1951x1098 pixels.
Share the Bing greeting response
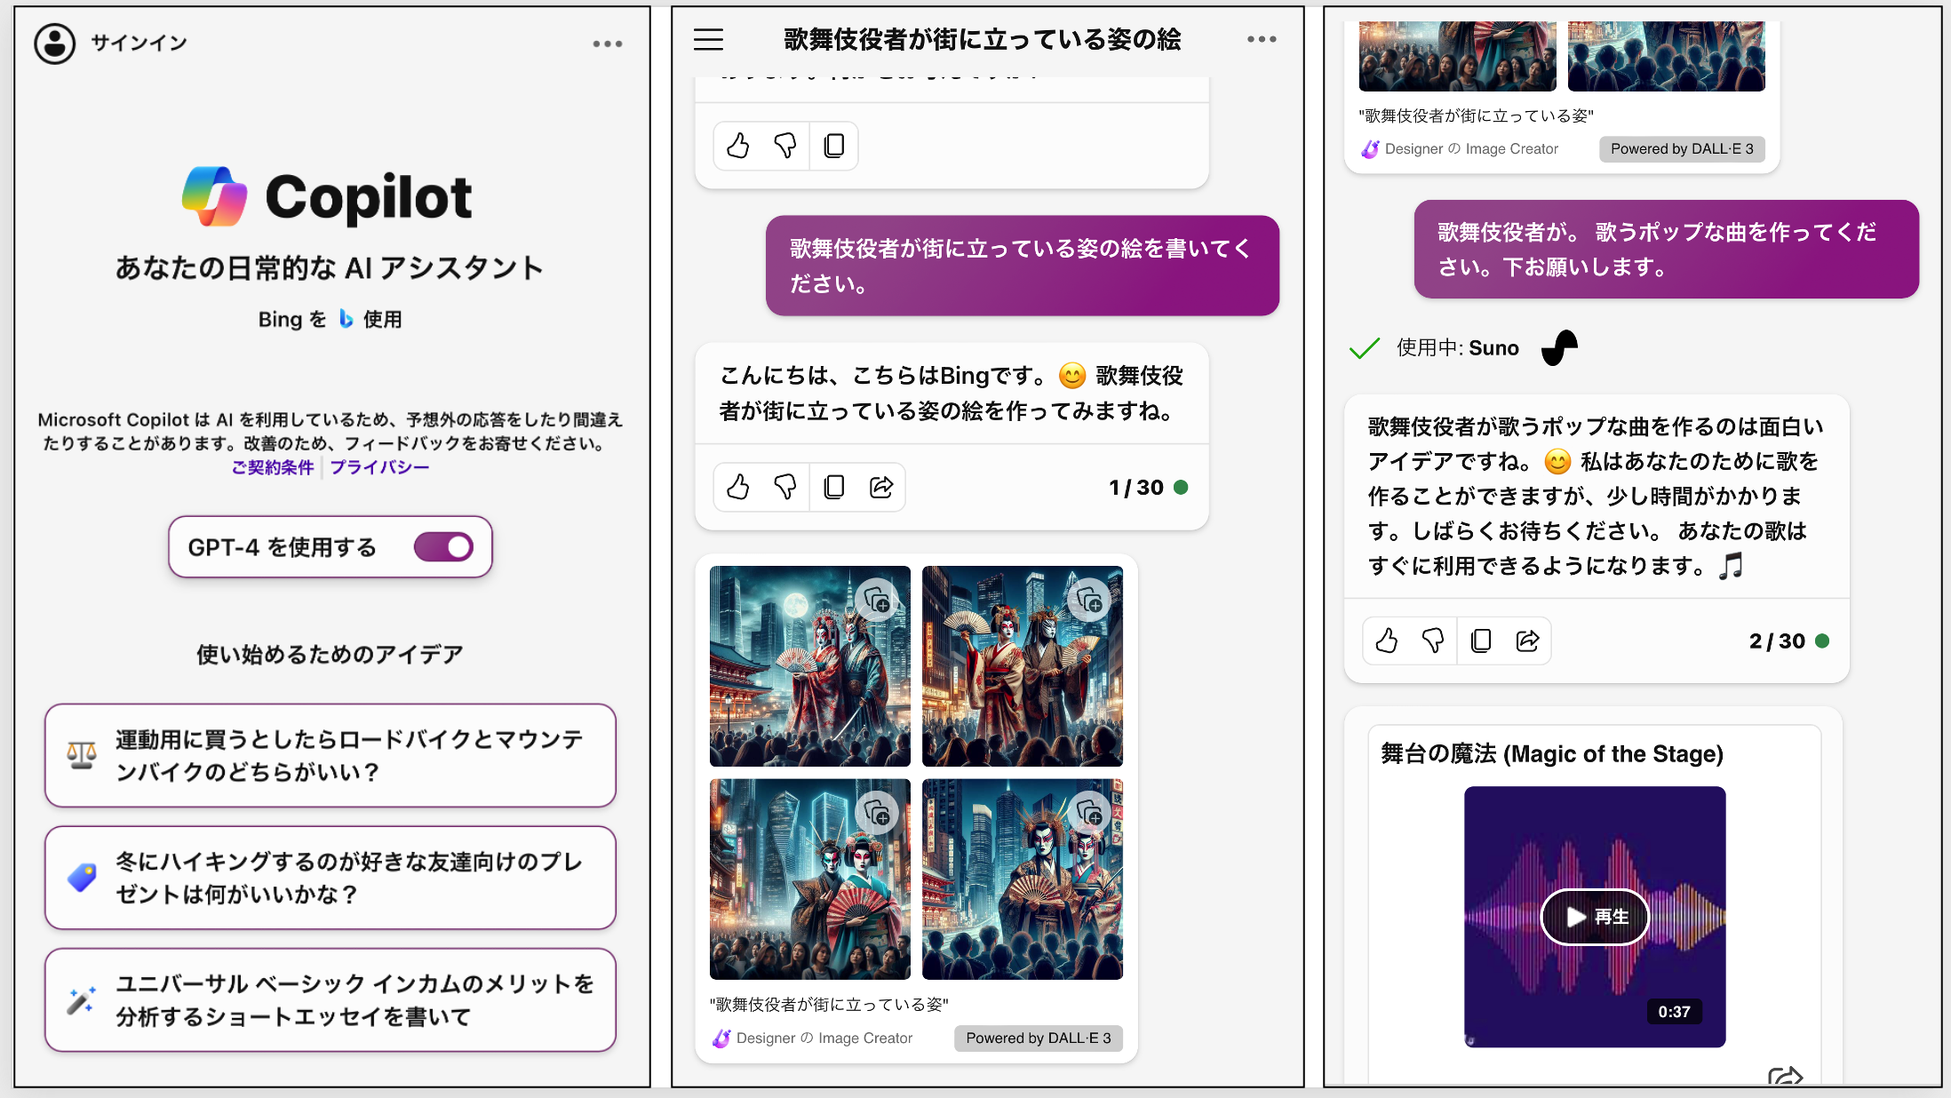(881, 487)
